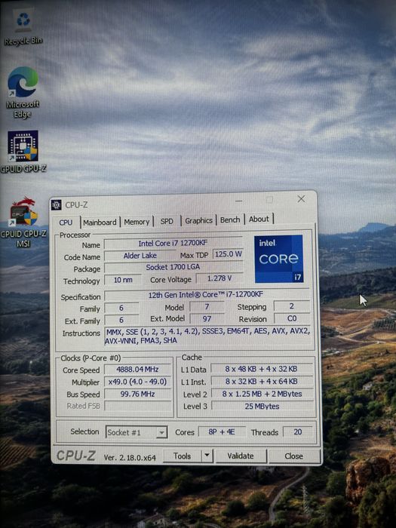This screenshot has width=396, height=528.
Task: Click the Revision value C0
Action: pos(292,318)
